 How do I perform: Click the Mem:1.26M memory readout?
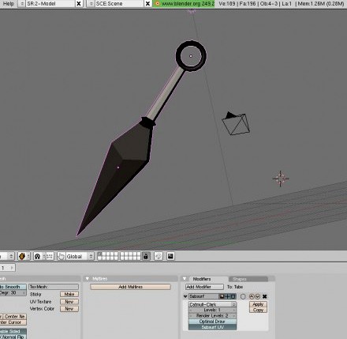pos(321,4)
